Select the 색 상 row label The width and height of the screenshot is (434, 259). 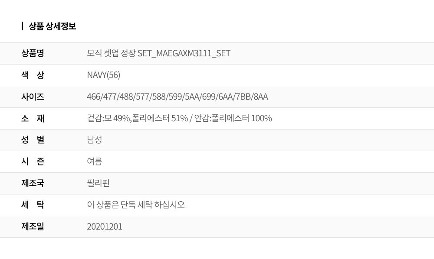[33, 75]
